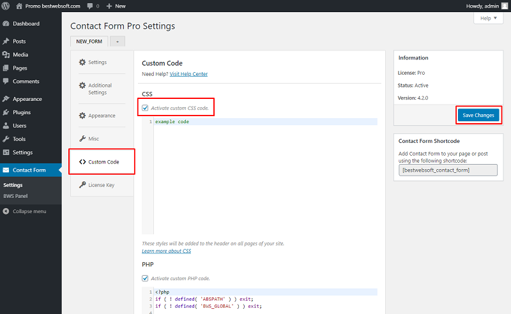The image size is (511, 314).
Task: Open Users in the admin menu
Action: point(20,126)
